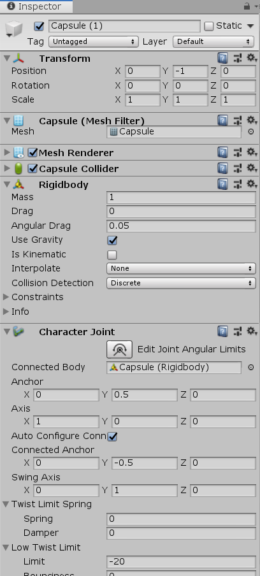Open Connected Body object picker circle
260x576 pixels.
pyautogui.click(x=251, y=368)
